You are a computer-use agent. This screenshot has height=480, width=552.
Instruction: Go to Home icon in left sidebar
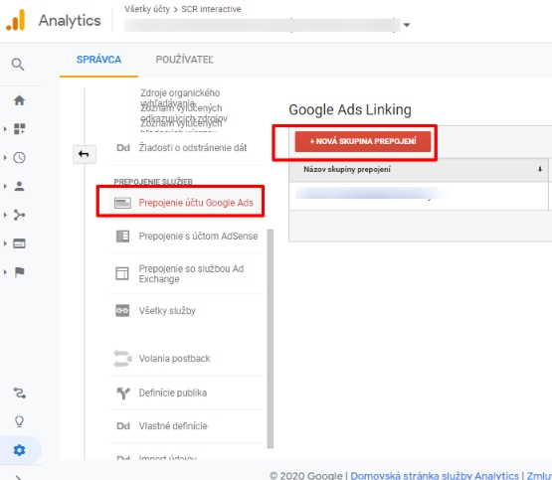pos(19,100)
